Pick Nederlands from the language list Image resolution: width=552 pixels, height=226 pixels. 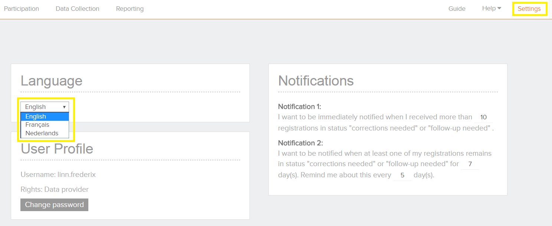(42, 133)
